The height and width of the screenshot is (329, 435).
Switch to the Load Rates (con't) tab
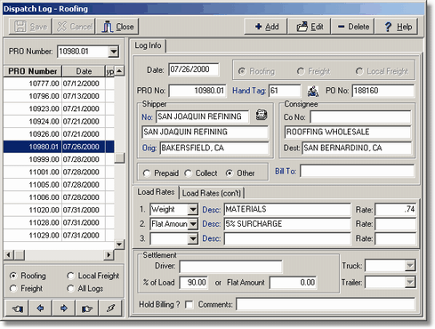coord(212,193)
